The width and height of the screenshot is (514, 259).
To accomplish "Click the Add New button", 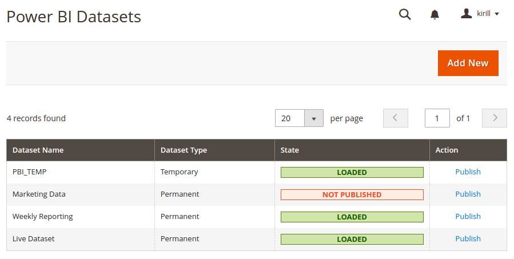I will [x=468, y=63].
